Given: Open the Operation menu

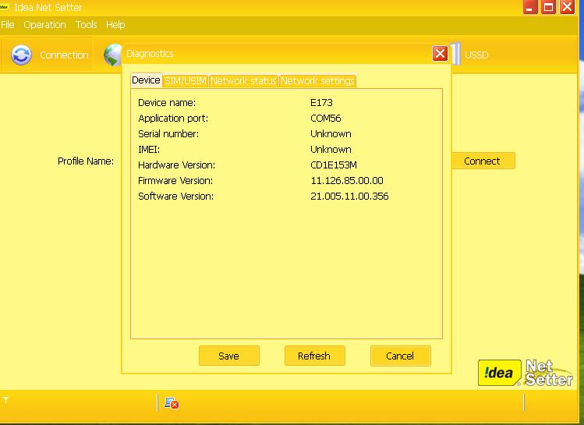Looking at the screenshot, I should pos(44,25).
